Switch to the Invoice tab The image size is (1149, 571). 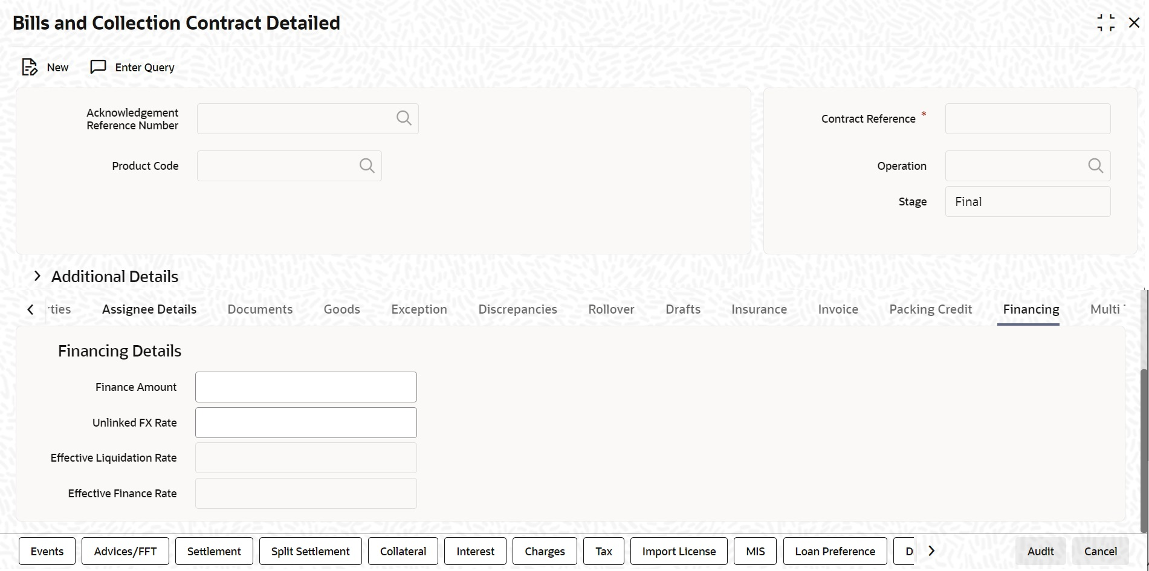tap(838, 309)
